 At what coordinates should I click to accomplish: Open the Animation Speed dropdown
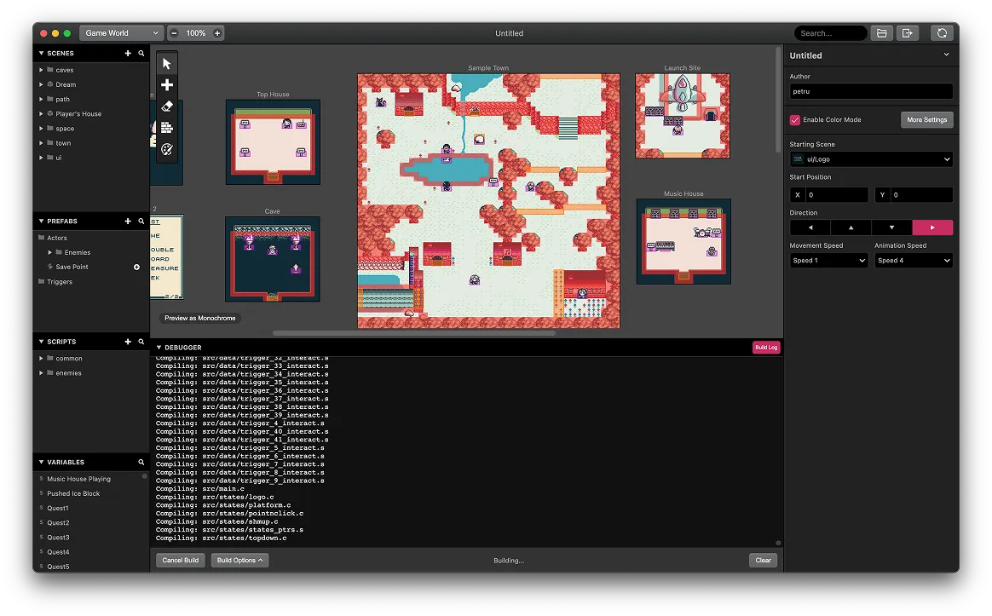pos(913,260)
